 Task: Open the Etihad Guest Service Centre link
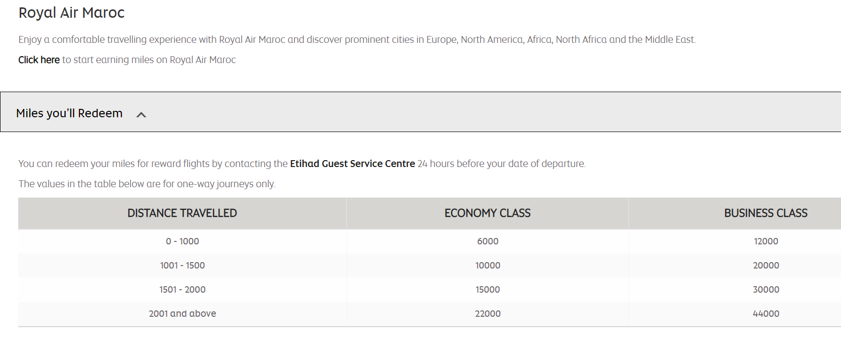coord(352,164)
